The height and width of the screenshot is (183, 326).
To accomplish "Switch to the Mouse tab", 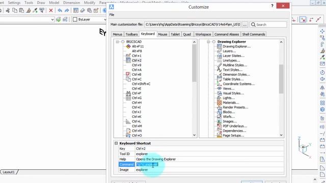I will click(162, 34).
